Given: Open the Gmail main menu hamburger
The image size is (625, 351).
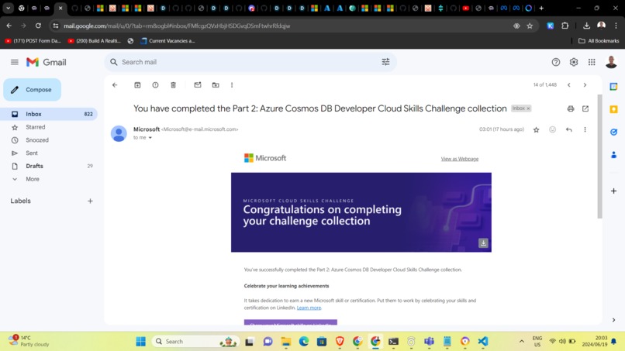Looking at the screenshot, I should pos(15,62).
